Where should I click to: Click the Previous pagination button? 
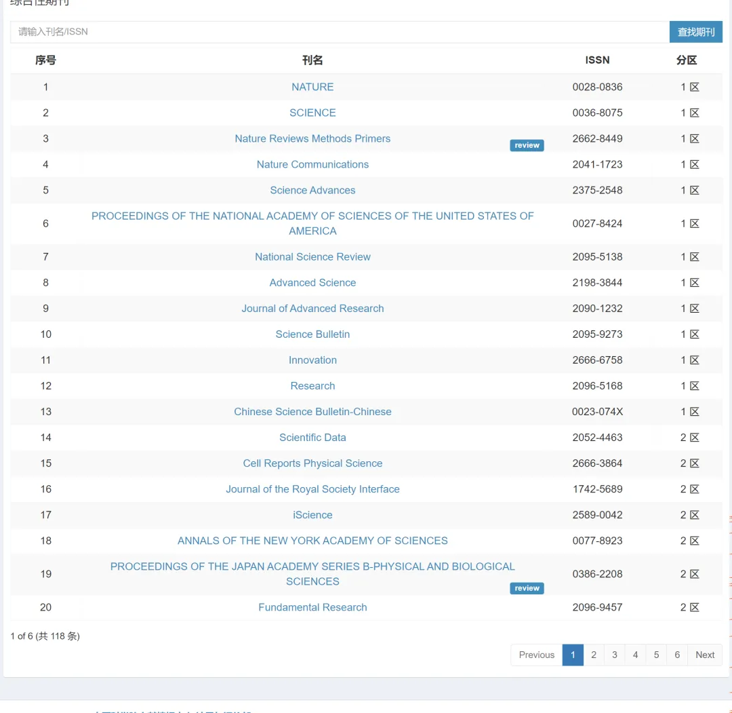pyautogui.click(x=536, y=655)
